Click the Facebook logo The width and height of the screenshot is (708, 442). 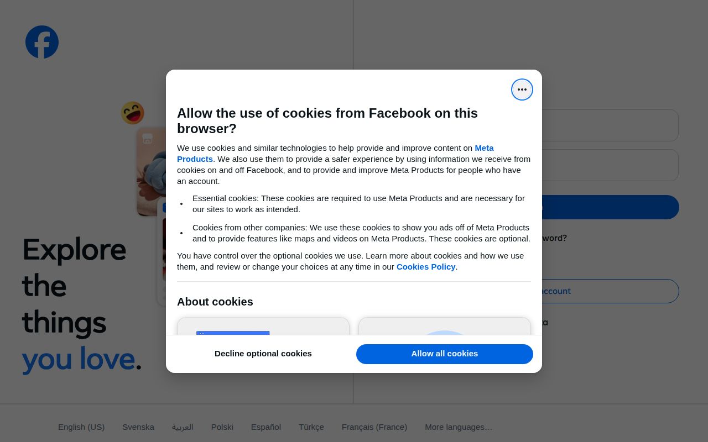(42, 42)
